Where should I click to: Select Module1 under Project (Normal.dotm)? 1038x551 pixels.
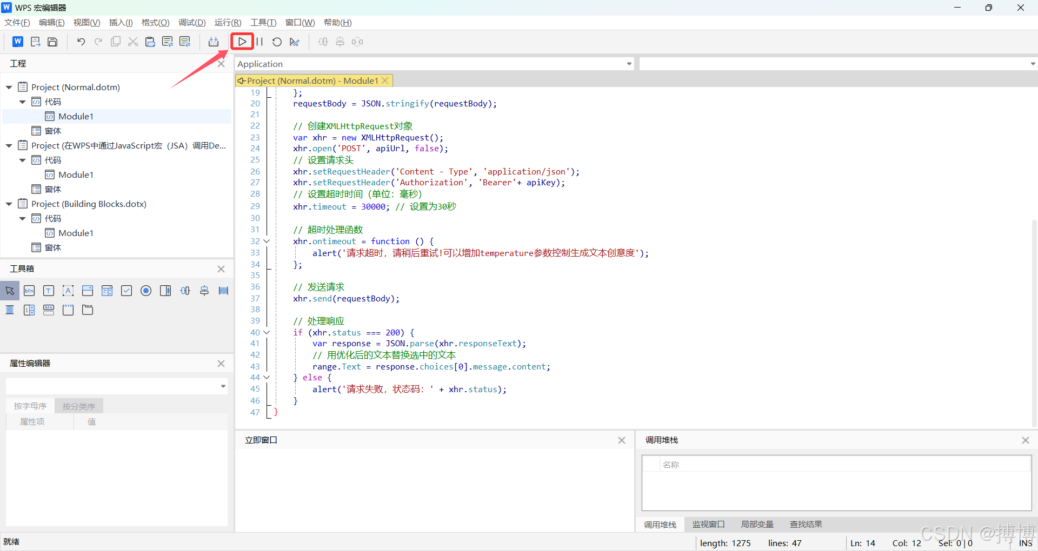coord(76,116)
